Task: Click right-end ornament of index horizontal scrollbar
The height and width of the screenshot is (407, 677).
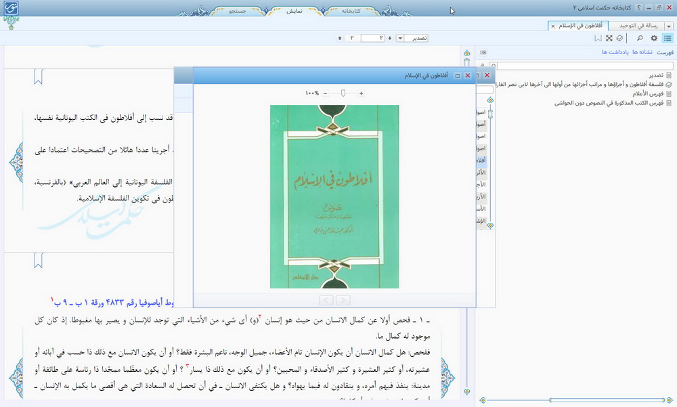Action: coord(670,400)
